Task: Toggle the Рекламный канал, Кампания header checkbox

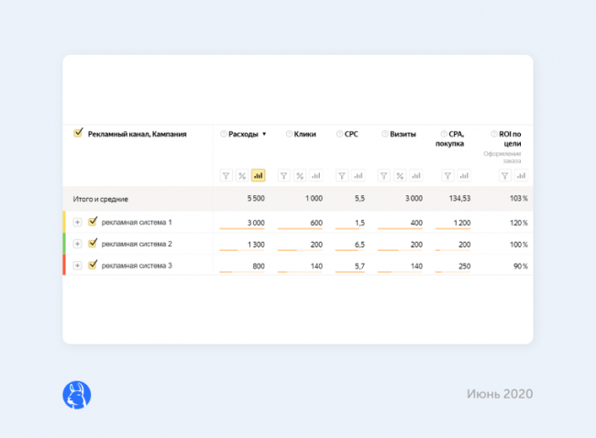Action: 78,133
